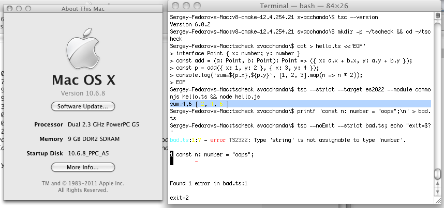444x208 pixels.
Task: Click the Found 1 error in bad.ts line
Action: [x=209, y=183]
